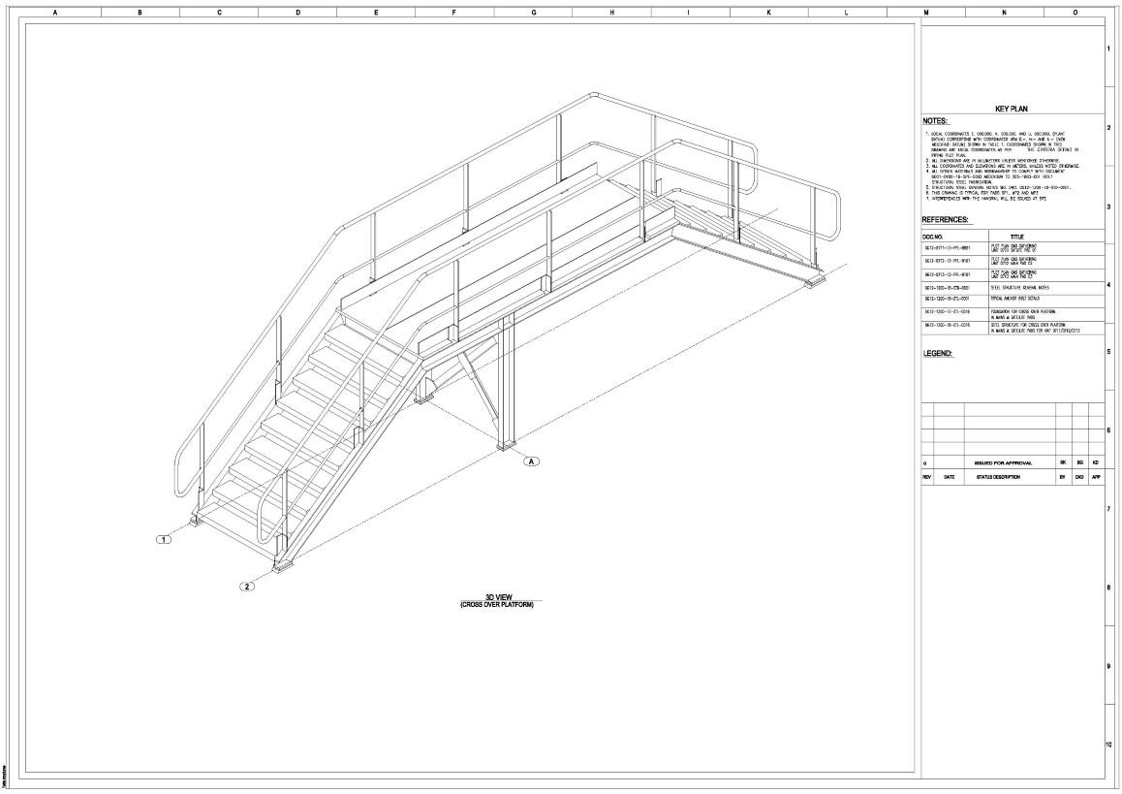Image resolution: width=1122 pixels, height=794 pixels.
Task: Select the DATE header cell in revision block
Action: tap(950, 477)
